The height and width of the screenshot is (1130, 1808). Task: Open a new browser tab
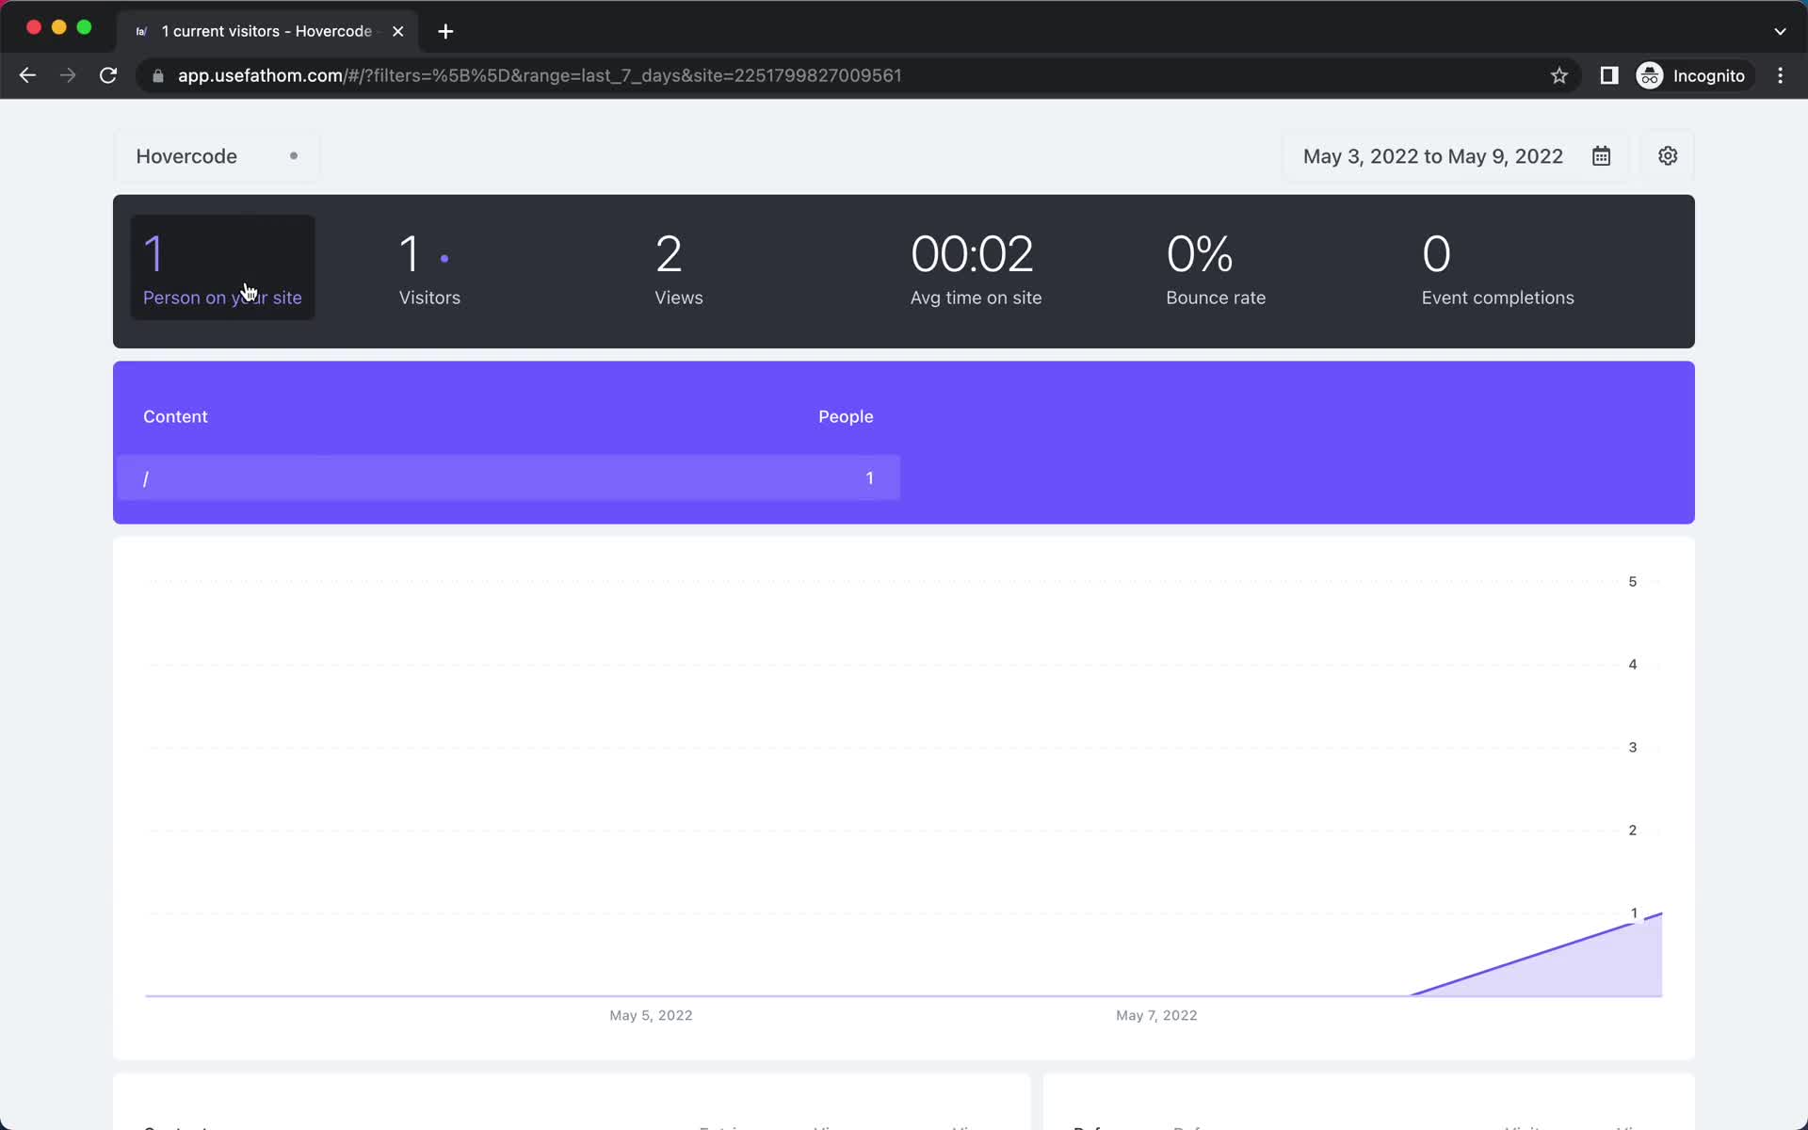pos(445,31)
